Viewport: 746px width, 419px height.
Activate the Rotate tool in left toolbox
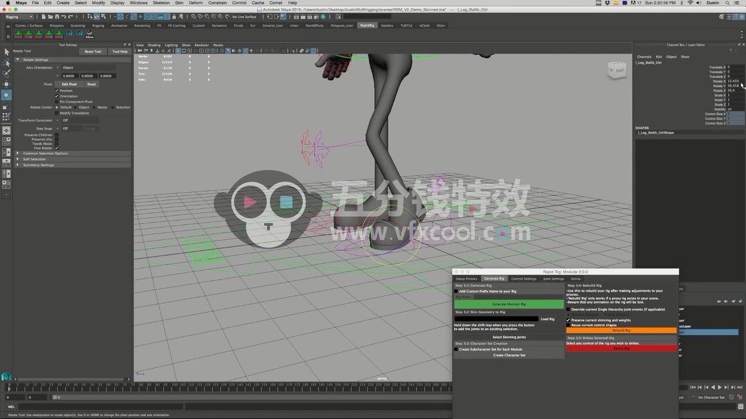[6, 95]
